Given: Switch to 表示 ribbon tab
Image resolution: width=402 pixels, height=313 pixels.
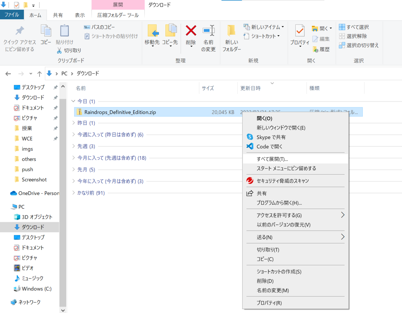Looking at the screenshot, I should (x=80, y=15).
